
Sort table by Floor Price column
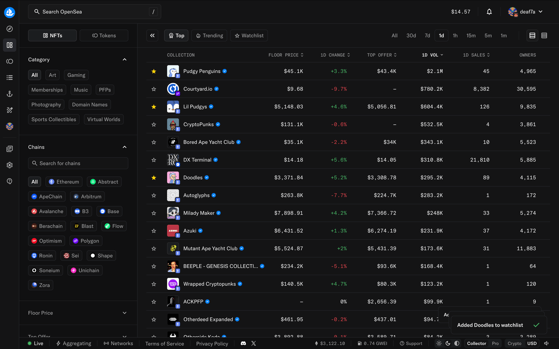tap(286, 55)
